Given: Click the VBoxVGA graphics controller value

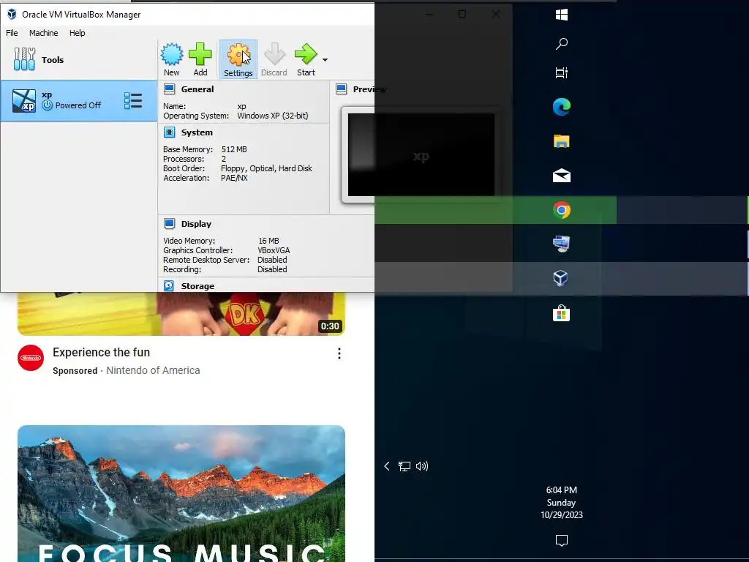Looking at the screenshot, I should [x=274, y=250].
